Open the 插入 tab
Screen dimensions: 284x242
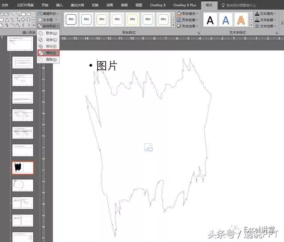coord(59,5)
